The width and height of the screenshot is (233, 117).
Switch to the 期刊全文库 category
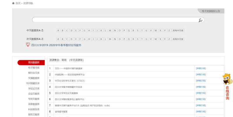coord(34,73)
